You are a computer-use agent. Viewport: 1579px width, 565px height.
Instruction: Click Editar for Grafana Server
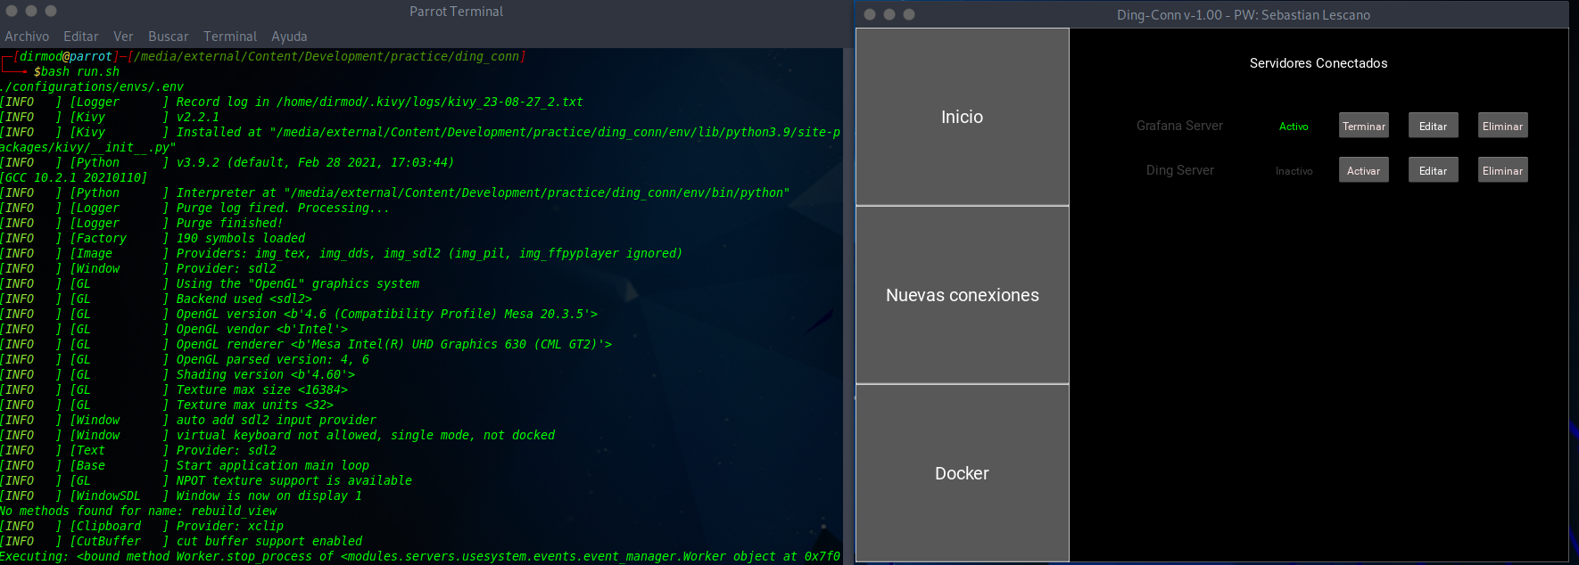click(1434, 126)
